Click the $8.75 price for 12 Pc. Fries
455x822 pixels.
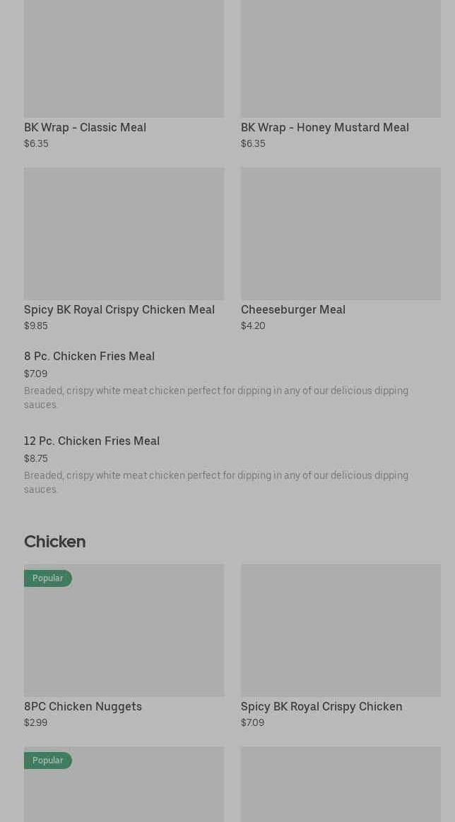click(x=36, y=458)
